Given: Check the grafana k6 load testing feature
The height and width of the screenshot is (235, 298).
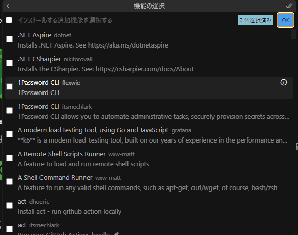Looking at the screenshot, I should pyautogui.click(x=9, y=134).
